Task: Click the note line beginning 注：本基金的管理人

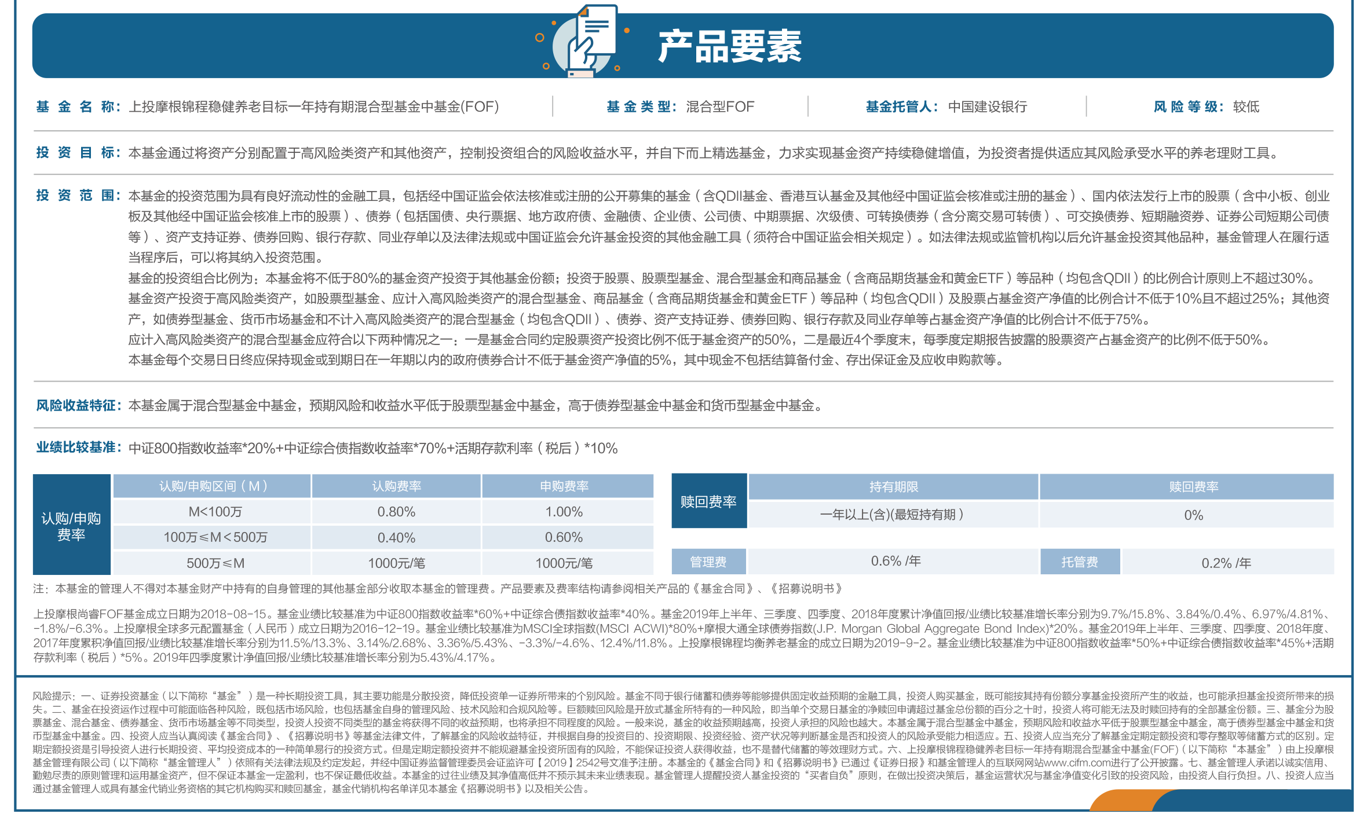Action: pos(438,589)
